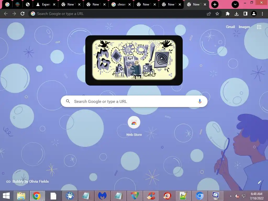Switch to the pinned AT&T tab
The height and width of the screenshot is (201, 268).
pos(18,4)
